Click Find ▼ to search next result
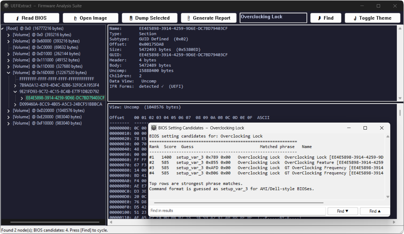The image size is (404, 234). click(342, 211)
